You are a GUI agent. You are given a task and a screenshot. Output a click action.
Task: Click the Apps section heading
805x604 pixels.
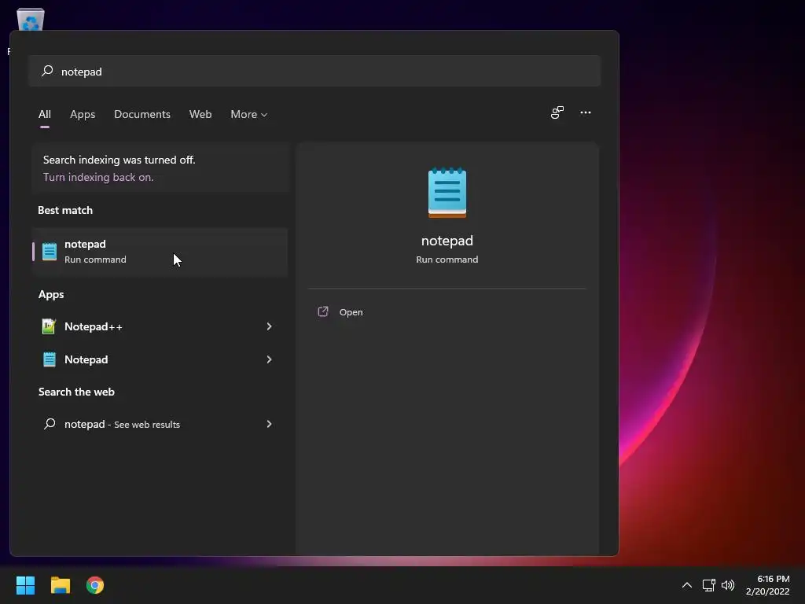click(x=51, y=294)
